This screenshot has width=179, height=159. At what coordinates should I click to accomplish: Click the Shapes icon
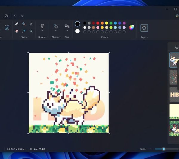coord(55,26)
